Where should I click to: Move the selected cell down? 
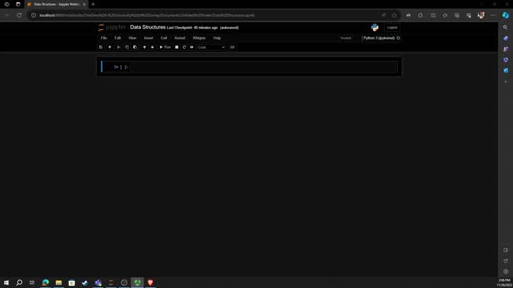click(153, 47)
